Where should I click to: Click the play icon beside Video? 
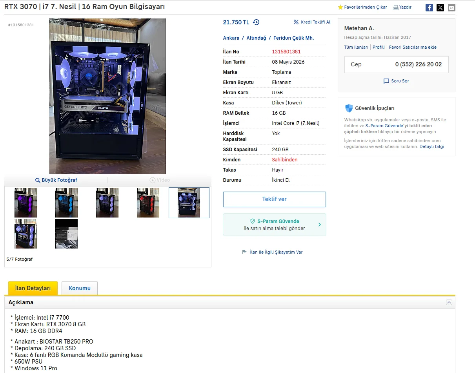pyautogui.click(x=152, y=180)
